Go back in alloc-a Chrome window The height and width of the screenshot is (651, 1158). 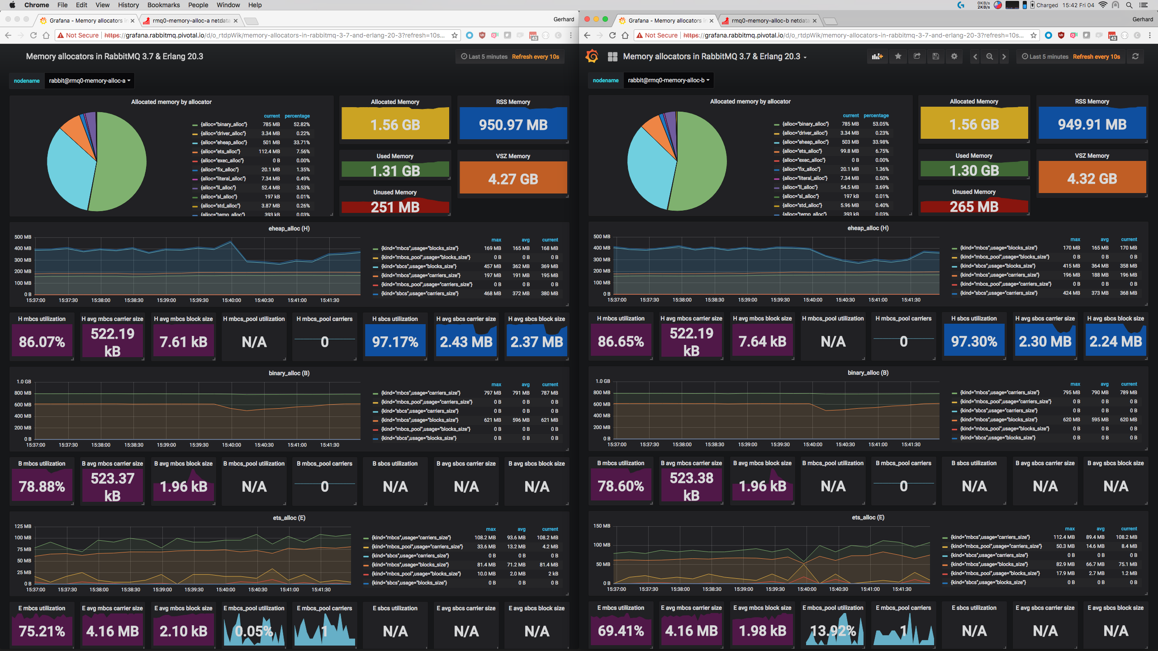coord(8,35)
